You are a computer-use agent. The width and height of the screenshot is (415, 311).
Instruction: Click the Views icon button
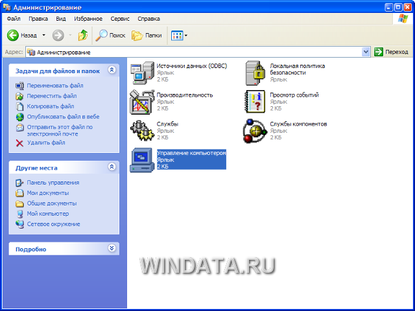coord(177,36)
